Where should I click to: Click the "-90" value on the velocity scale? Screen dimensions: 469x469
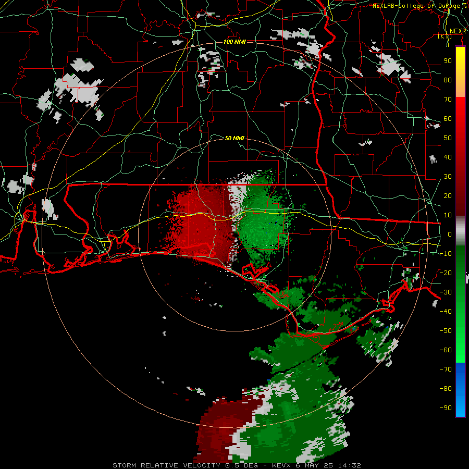[446, 408]
